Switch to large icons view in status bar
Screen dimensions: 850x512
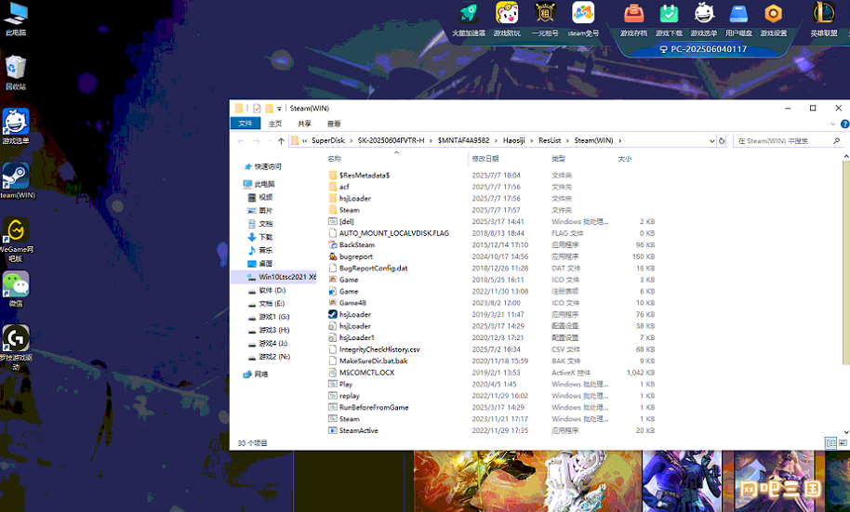coord(843,443)
